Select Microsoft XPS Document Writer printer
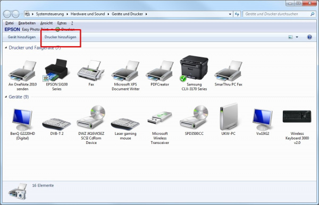The width and height of the screenshot is (319, 205). coord(125,75)
